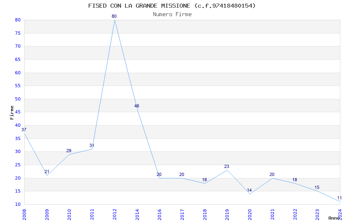Click the x-axis year 2020
The width and height of the screenshot is (344, 222).
click(x=250, y=214)
